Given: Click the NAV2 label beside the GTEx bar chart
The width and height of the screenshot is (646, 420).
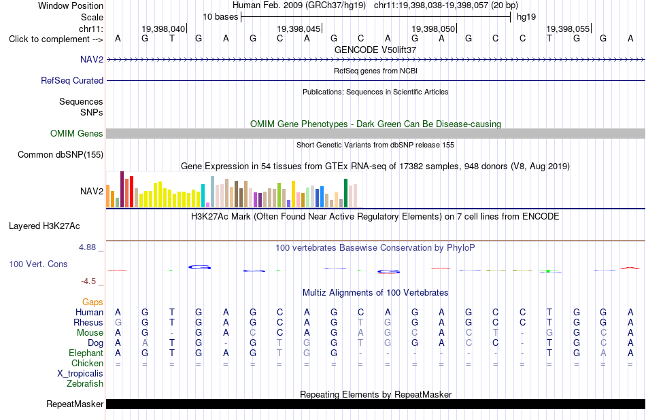Looking at the screenshot, I should click(x=92, y=191).
